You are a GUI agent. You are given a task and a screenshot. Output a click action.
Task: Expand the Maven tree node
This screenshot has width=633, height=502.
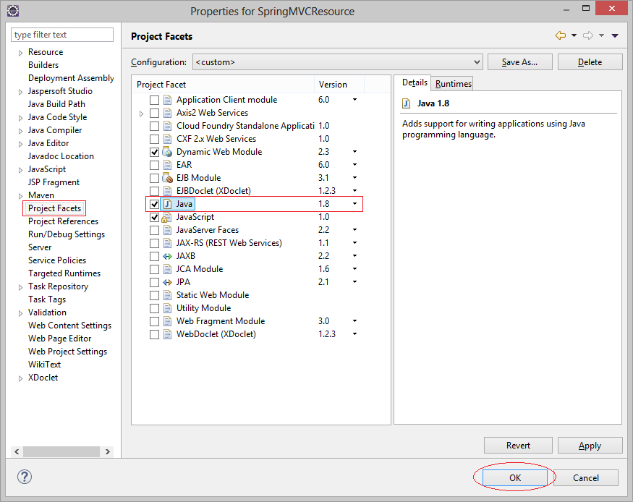(x=20, y=196)
